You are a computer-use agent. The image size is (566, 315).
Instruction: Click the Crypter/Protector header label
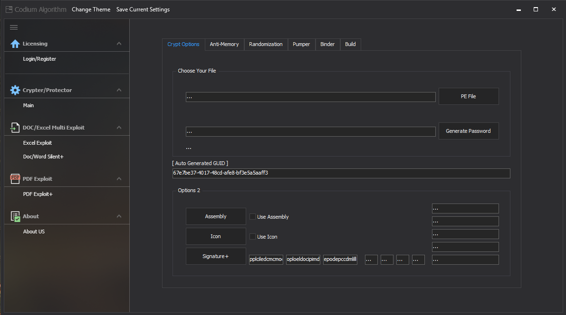(x=48, y=90)
